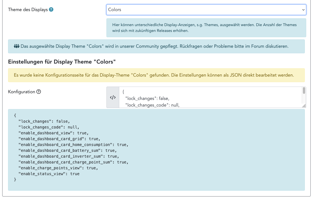Click preview line "enable_dashboard_card_battery_sum": true
This screenshot has height=199, width=314.
(68, 150)
